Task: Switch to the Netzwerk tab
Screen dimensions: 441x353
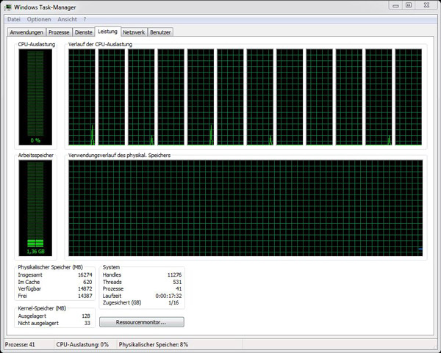Action: (134, 32)
